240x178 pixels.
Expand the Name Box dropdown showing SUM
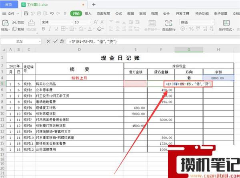[x=40, y=42]
